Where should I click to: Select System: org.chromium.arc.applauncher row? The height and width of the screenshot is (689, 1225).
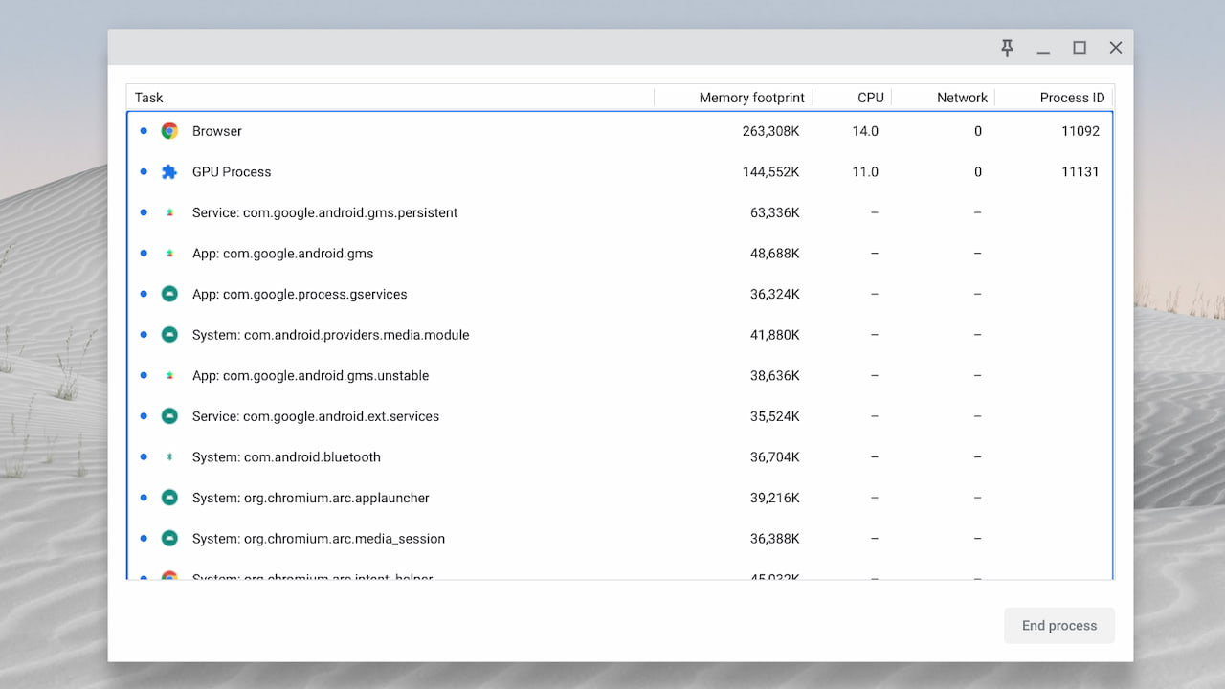point(620,498)
